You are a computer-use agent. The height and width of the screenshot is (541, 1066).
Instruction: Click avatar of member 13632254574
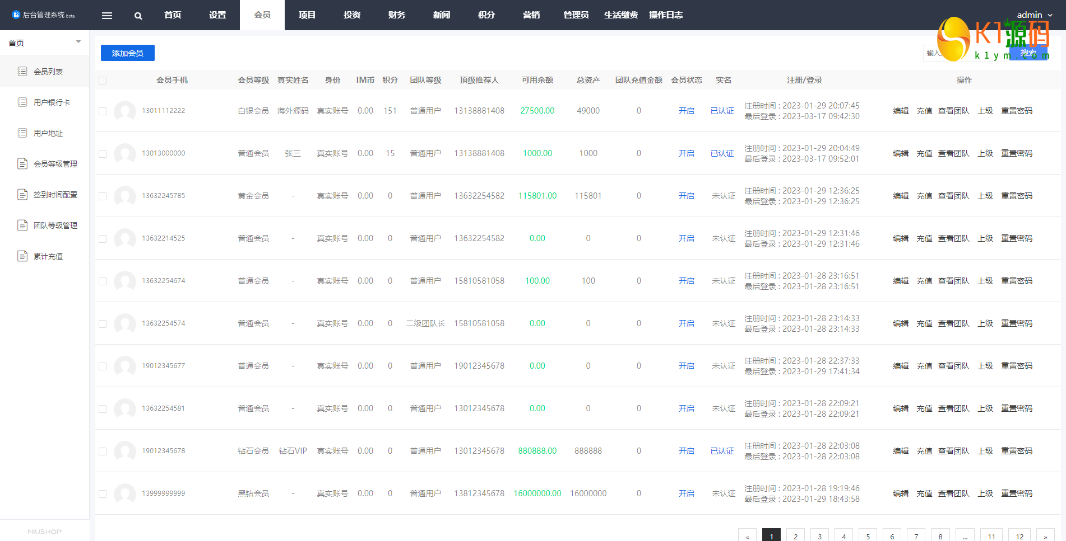tap(125, 323)
